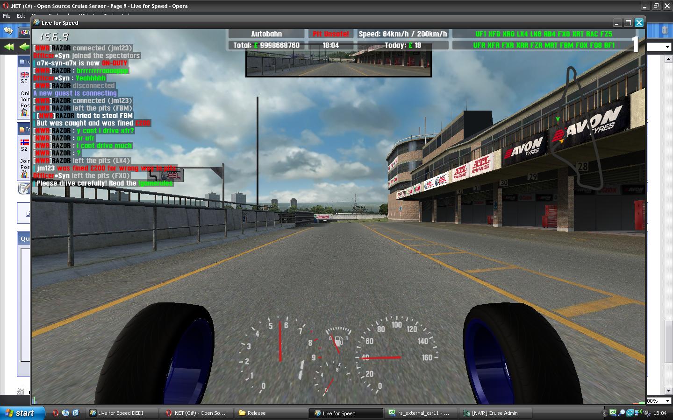Click the UFR XFR FXR car list row

544,45
